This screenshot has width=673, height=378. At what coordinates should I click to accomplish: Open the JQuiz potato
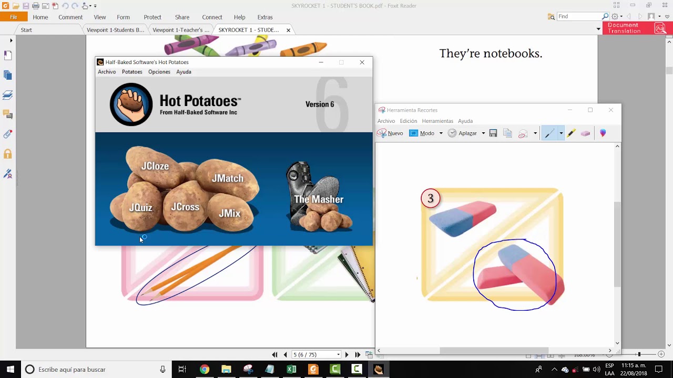click(141, 208)
